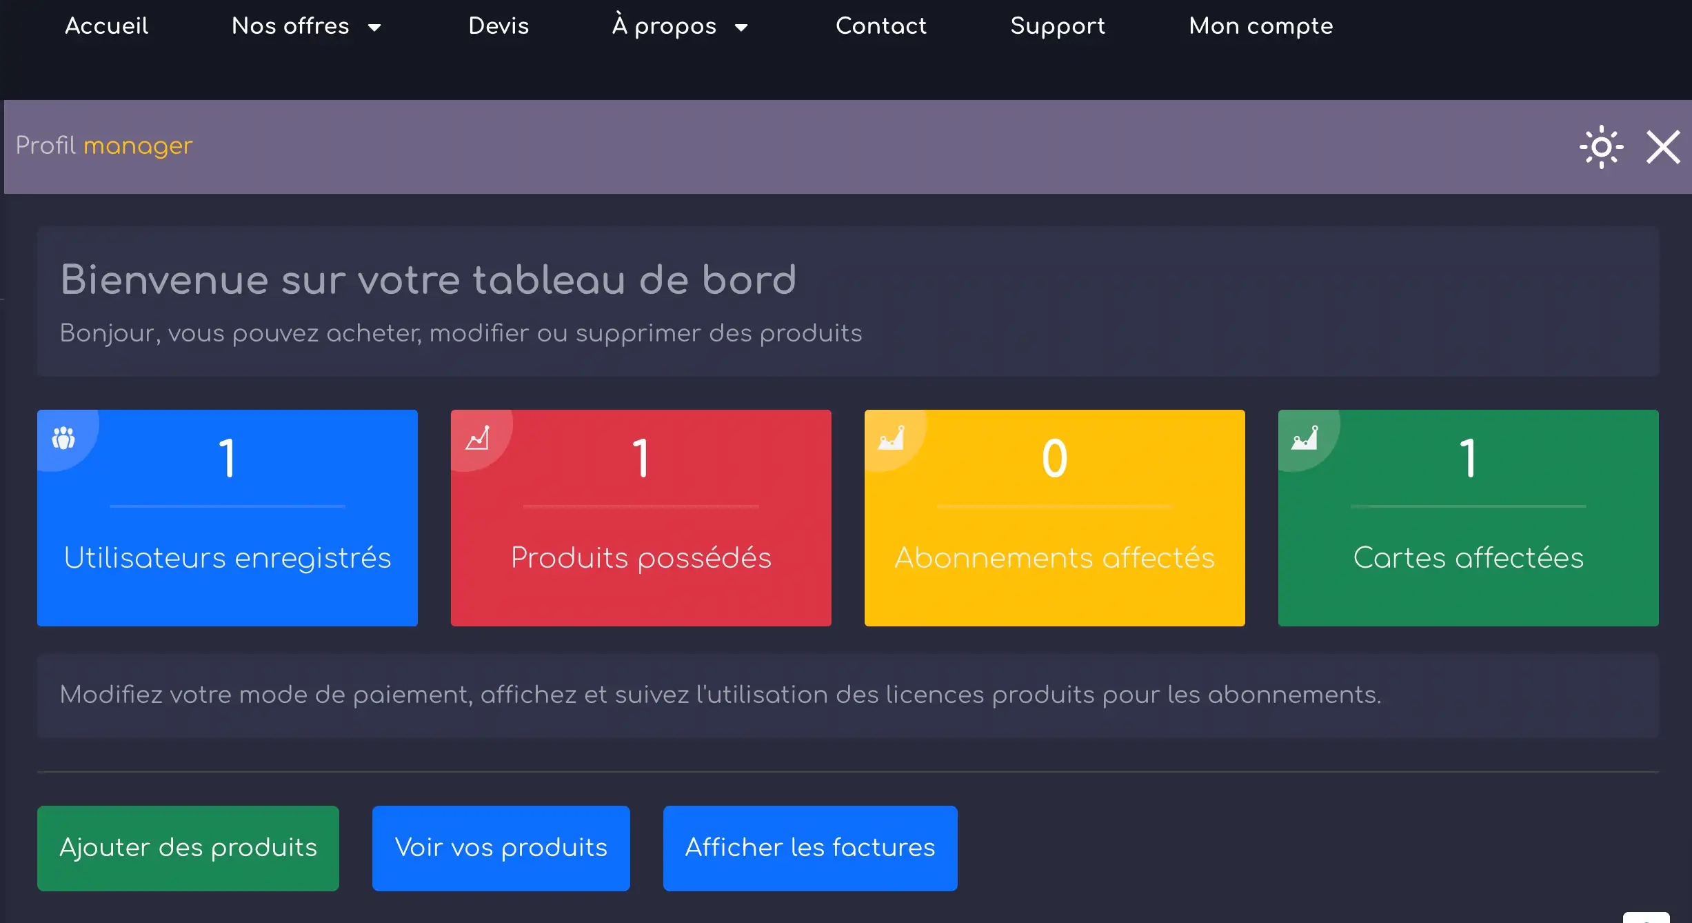The height and width of the screenshot is (923, 1692).
Task: Click Ajouter des produits button
Action: coord(188,848)
